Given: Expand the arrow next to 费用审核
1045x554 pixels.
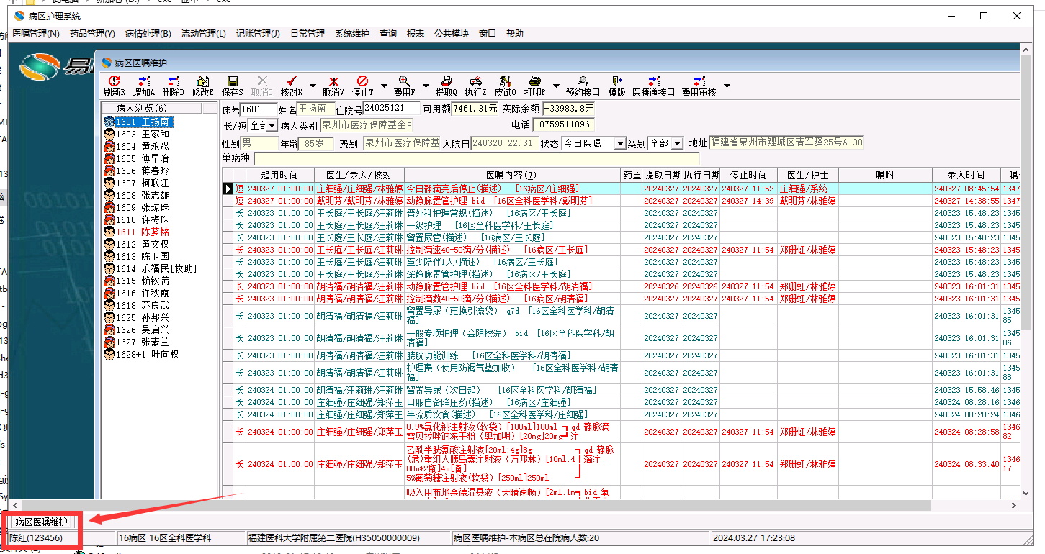Looking at the screenshot, I should coord(727,86).
